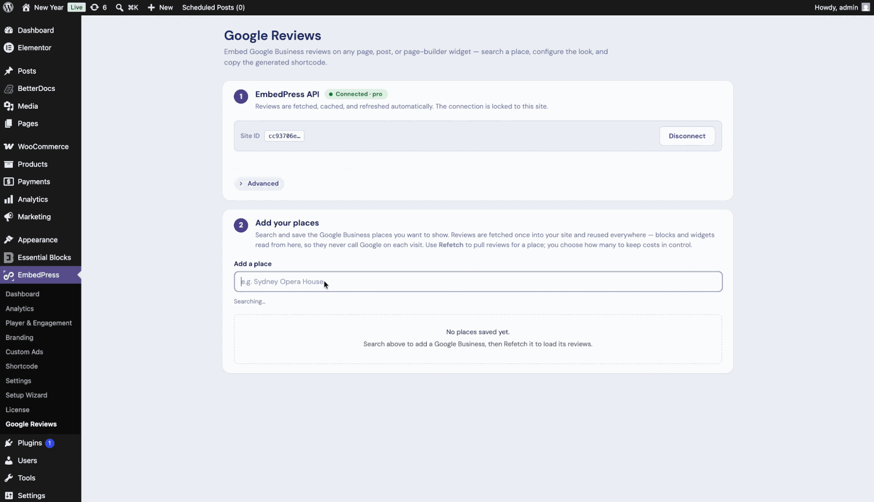Open the New content dropdown
The width and height of the screenshot is (874, 502).
coord(160,7)
